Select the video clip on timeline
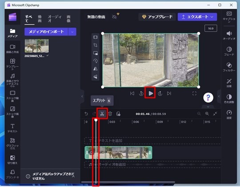The image size is (240, 187). point(119,152)
